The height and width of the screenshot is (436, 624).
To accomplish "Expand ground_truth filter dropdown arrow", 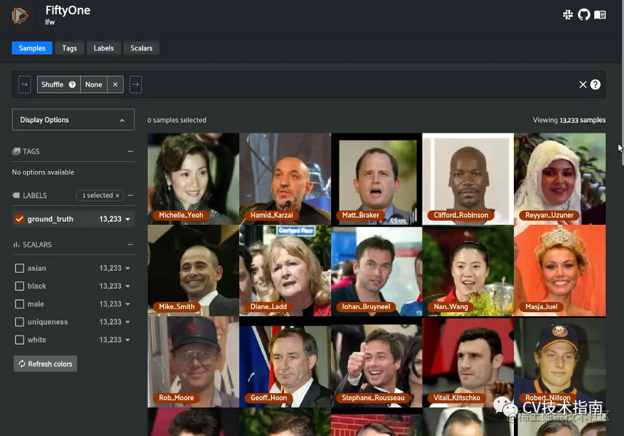I will coord(128,219).
